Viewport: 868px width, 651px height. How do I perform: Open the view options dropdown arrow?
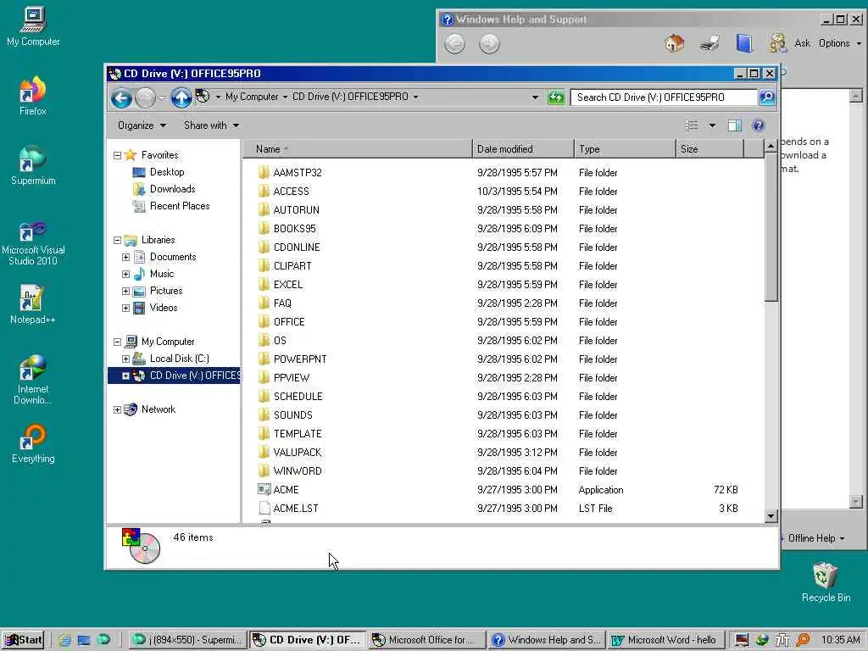click(x=712, y=125)
